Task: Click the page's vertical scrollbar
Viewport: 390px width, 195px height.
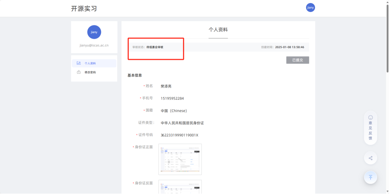Action: click(388, 38)
